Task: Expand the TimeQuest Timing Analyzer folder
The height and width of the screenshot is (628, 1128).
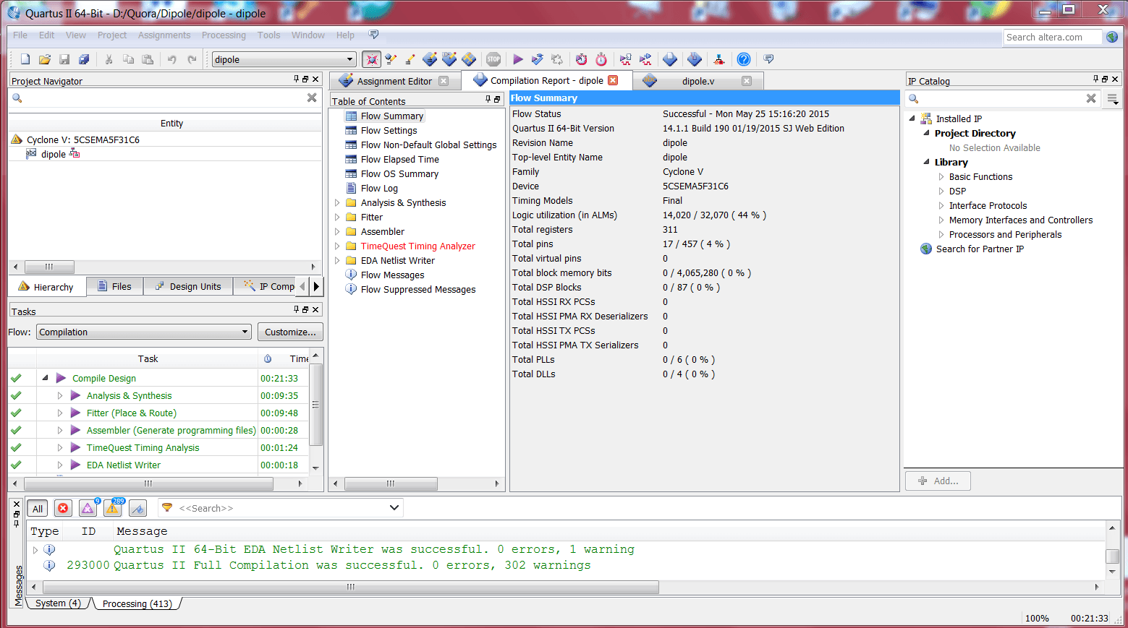Action: click(337, 246)
